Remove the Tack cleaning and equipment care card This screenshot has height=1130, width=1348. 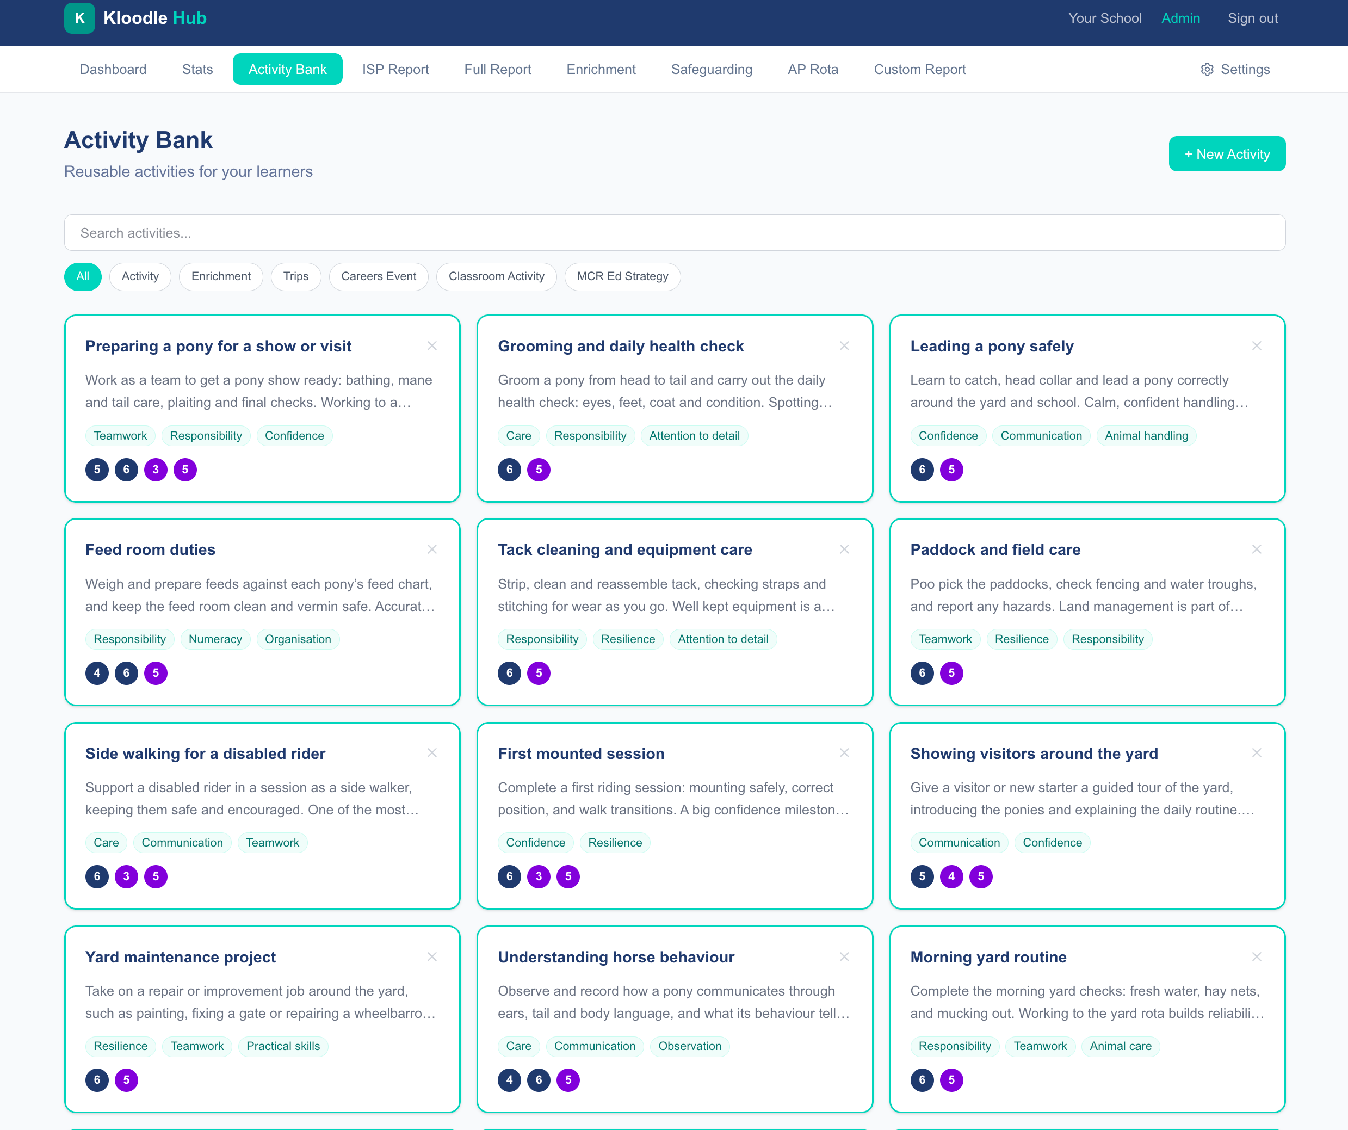coord(844,549)
